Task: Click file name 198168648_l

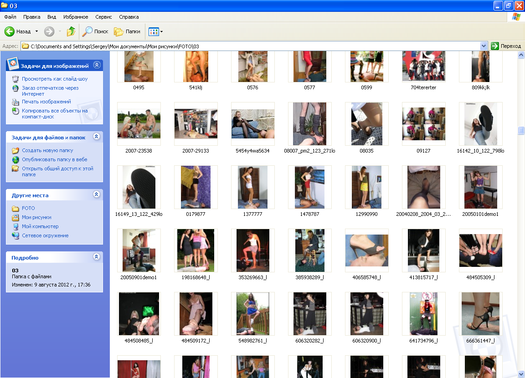Action: click(196, 277)
